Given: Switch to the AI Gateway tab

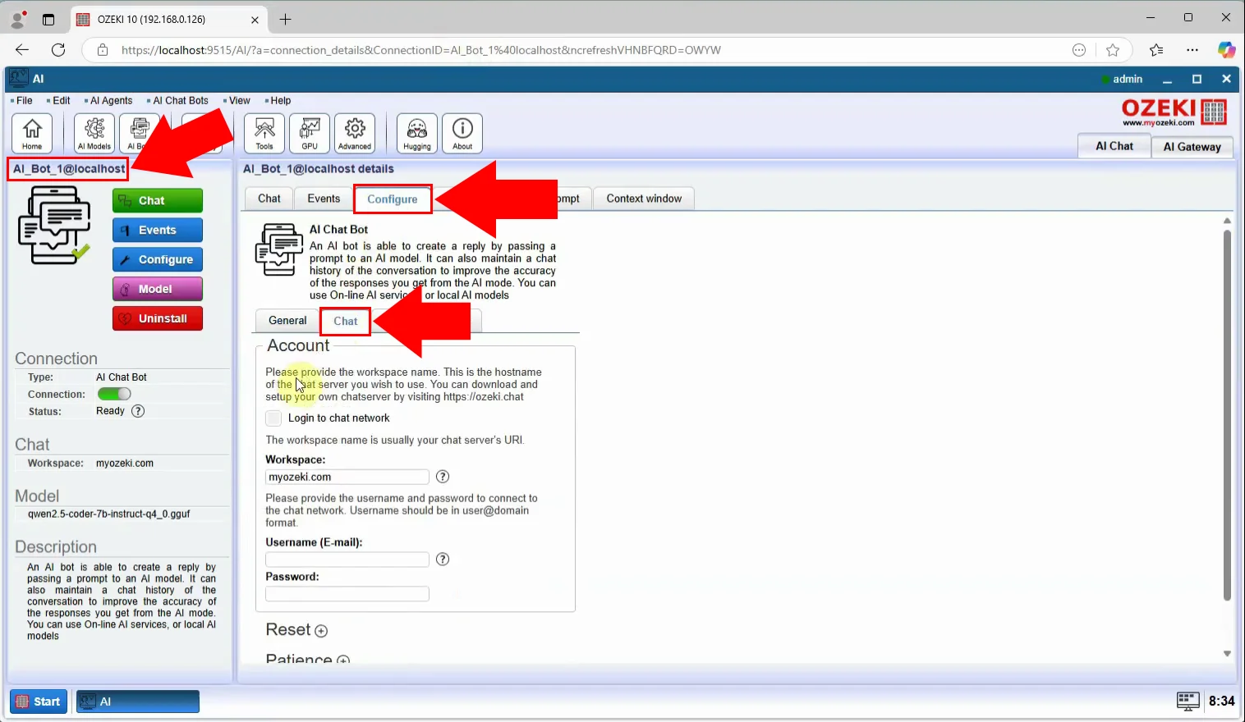Looking at the screenshot, I should 1192,147.
